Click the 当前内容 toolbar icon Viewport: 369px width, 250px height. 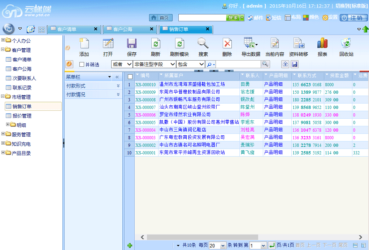275,44
